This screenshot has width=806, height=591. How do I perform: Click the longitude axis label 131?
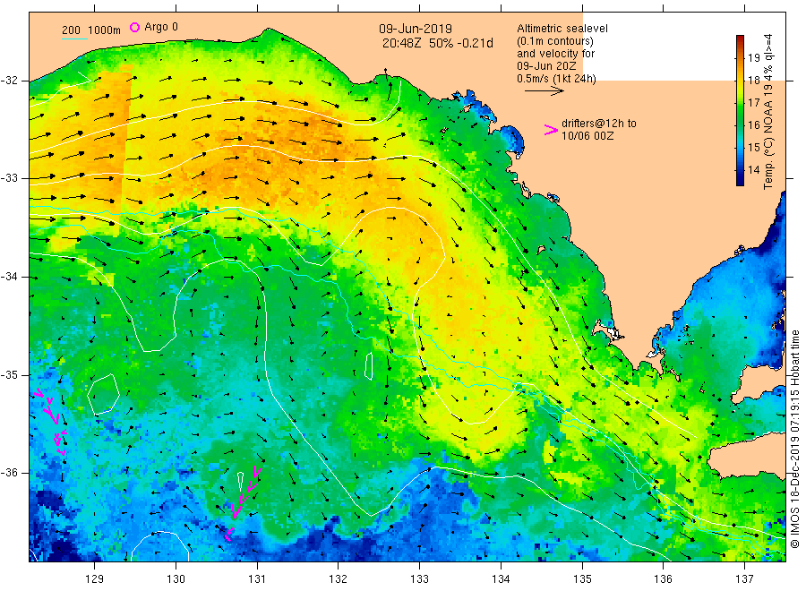[257, 579]
